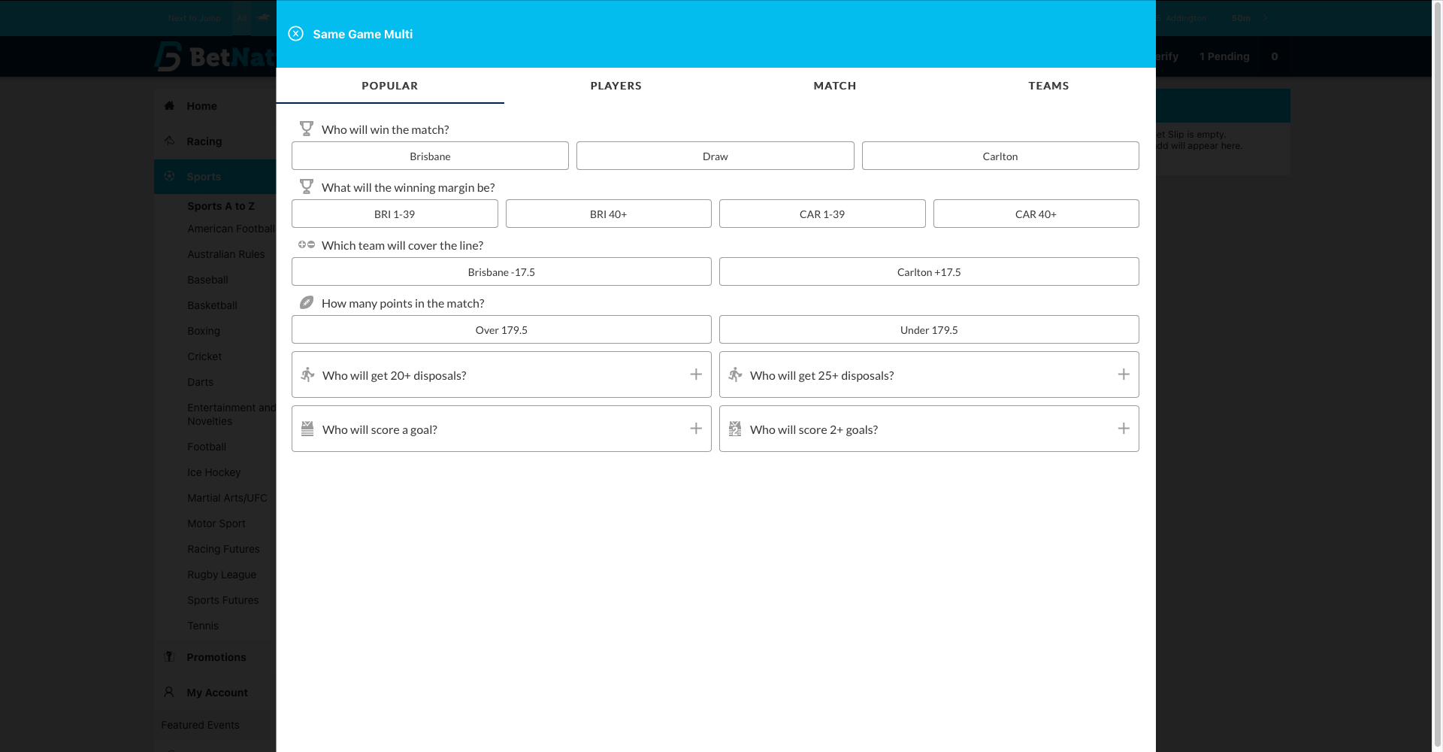Expand the 'Who will score 2+ goals?' market
1443x752 pixels.
(x=1123, y=429)
